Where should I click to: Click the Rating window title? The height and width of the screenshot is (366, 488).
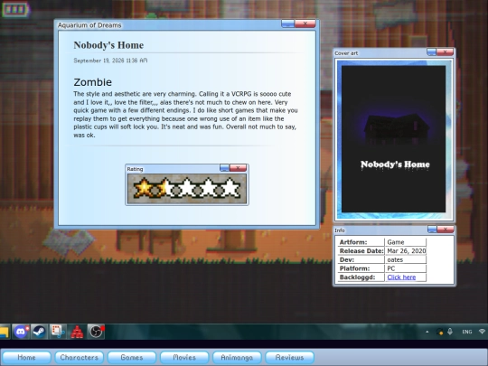tap(135, 169)
